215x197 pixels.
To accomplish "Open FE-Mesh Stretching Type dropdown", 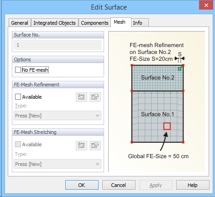I will click(x=58, y=164).
